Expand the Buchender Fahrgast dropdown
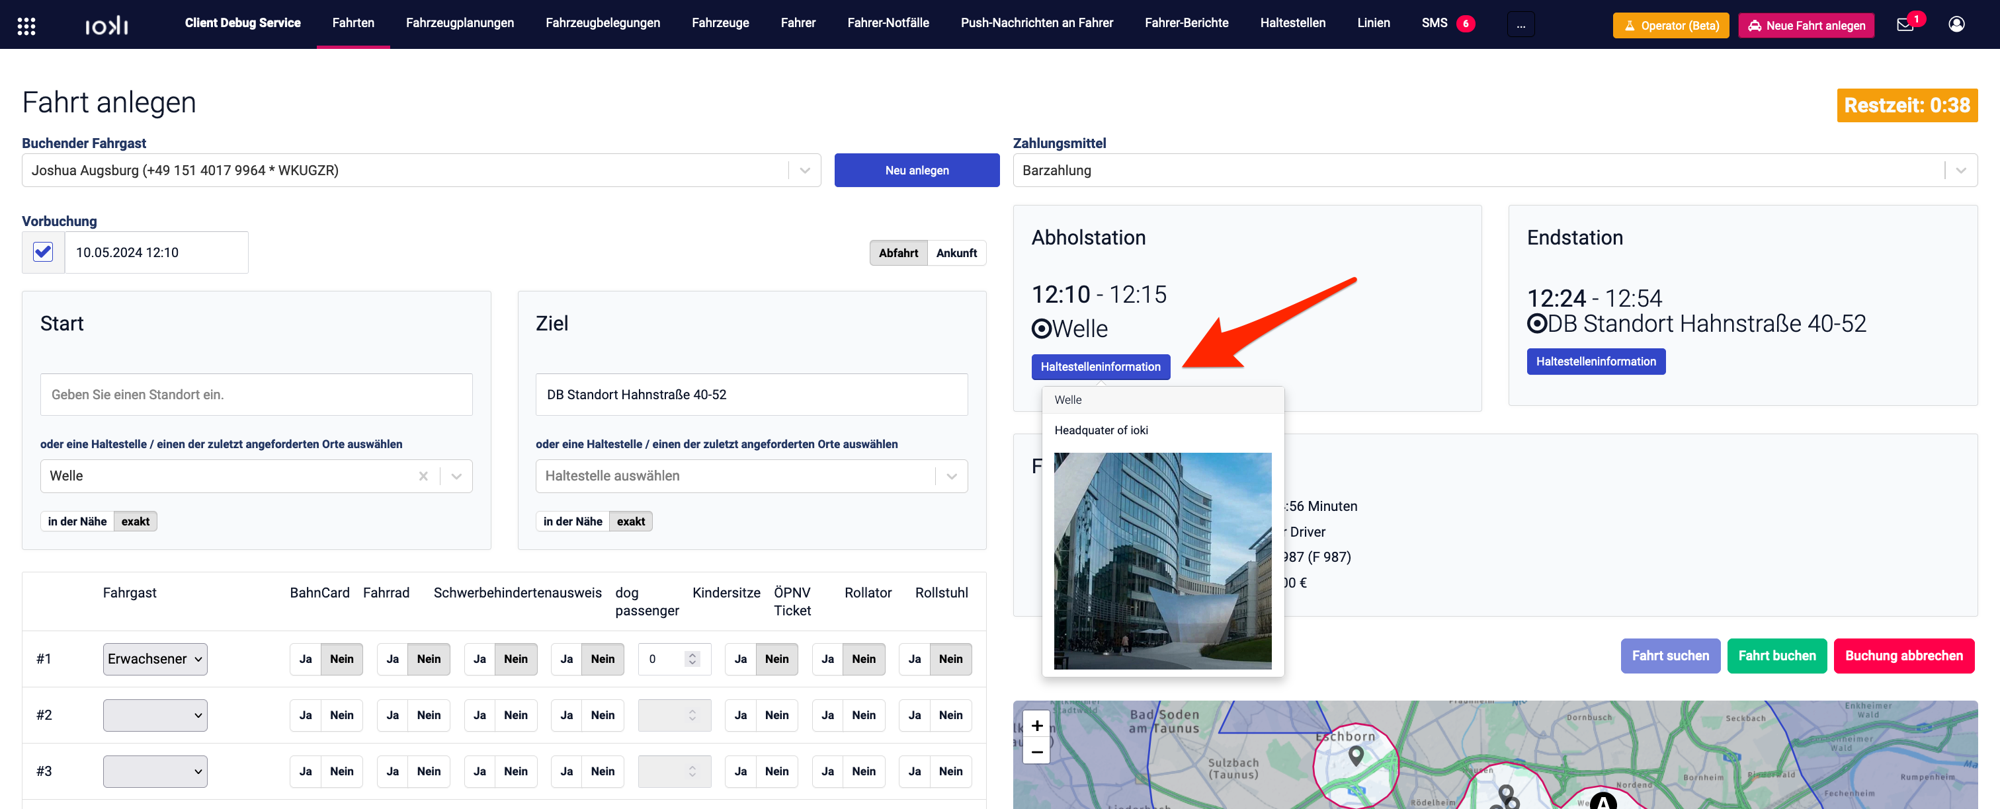 click(x=804, y=171)
